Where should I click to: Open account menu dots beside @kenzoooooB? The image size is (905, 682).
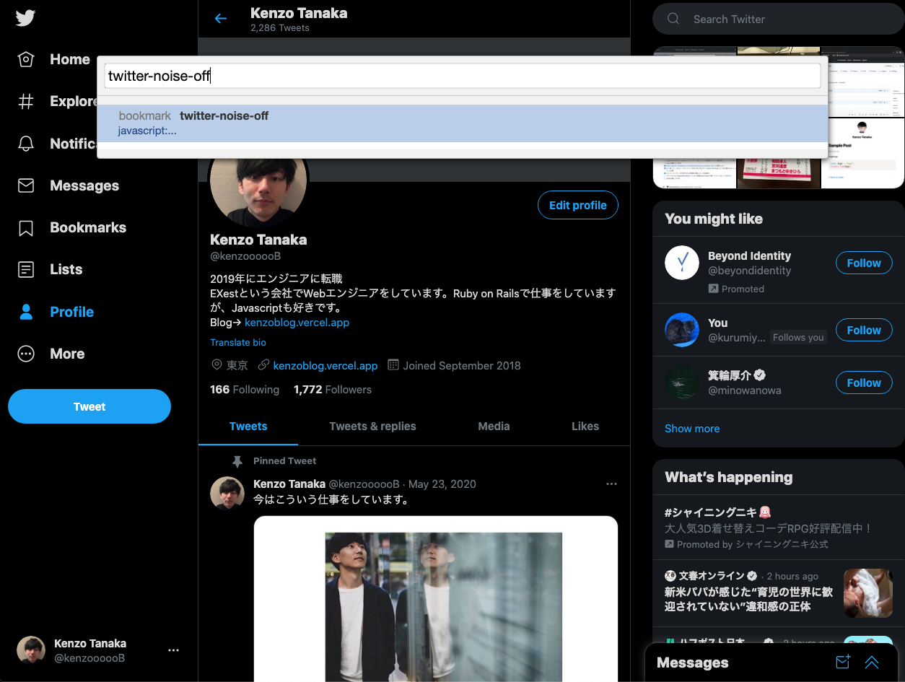point(173,650)
